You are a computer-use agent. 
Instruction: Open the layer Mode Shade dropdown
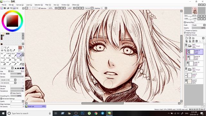click(198, 25)
